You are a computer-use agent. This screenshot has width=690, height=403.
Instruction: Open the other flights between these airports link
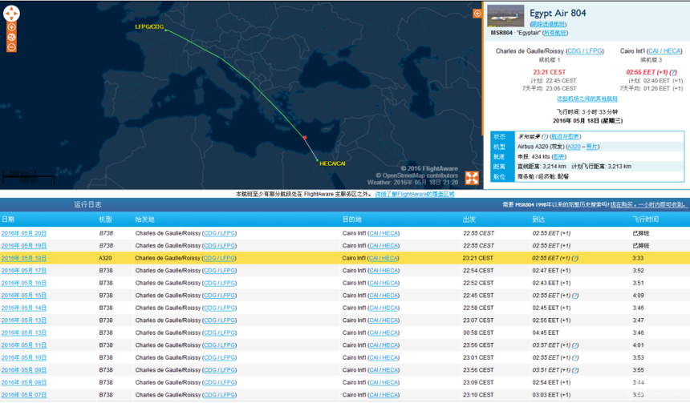pos(587,99)
